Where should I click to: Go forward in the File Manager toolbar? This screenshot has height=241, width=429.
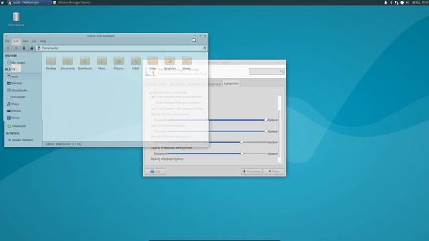point(16,48)
